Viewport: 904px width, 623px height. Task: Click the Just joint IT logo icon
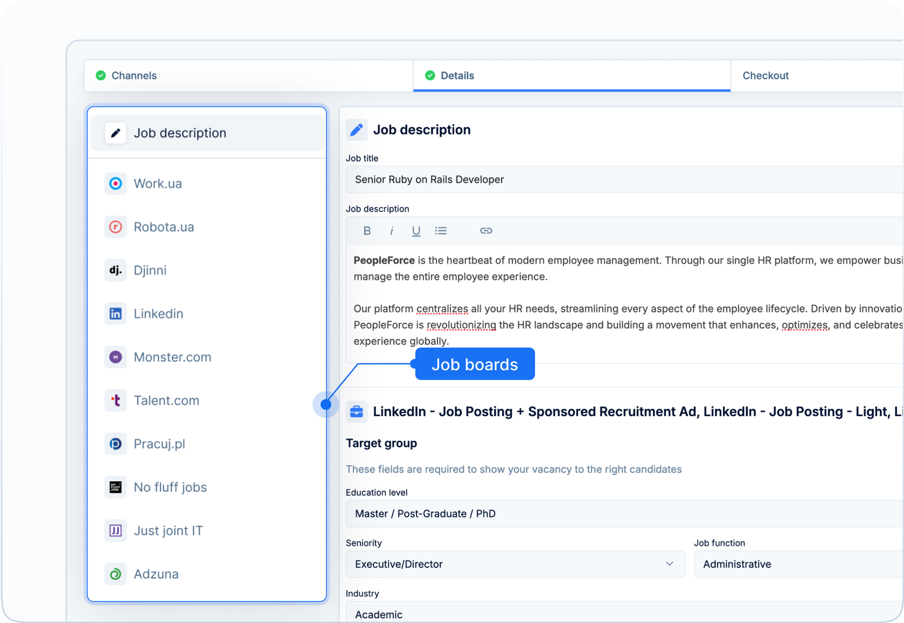(x=116, y=531)
